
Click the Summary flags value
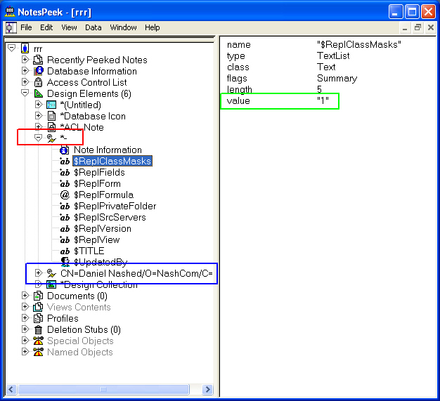pos(337,78)
